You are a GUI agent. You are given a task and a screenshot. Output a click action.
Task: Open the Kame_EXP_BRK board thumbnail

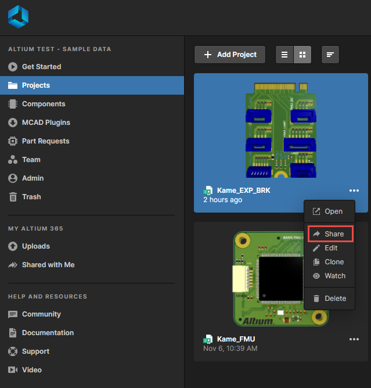pos(281,131)
